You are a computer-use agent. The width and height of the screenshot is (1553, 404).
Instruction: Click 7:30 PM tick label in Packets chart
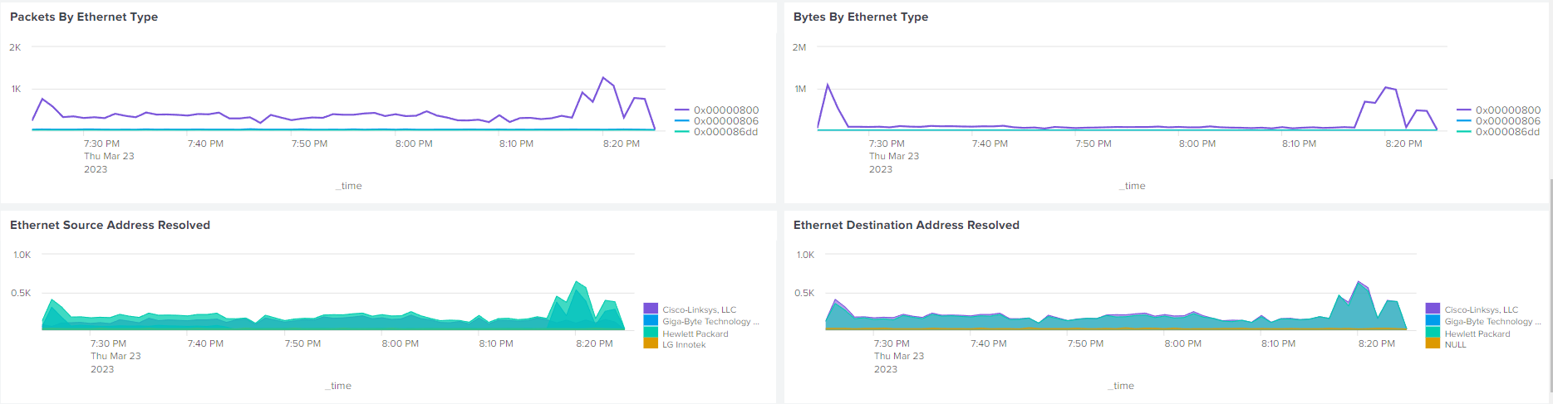tap(101, 144)
